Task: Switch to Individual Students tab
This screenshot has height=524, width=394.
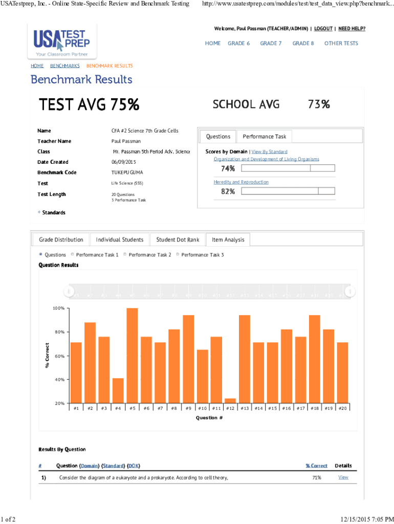Action: point(119,239)
